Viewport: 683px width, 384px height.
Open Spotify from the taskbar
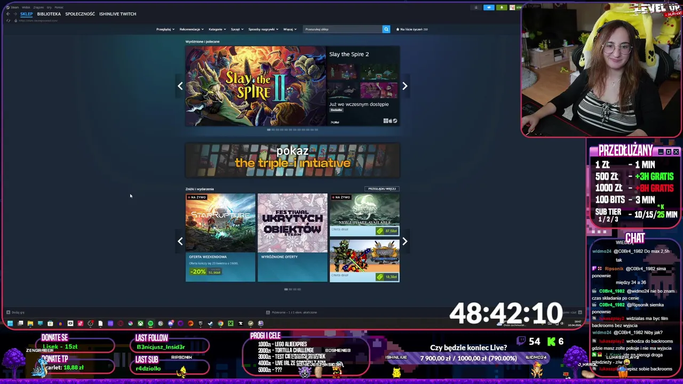[x=150, y=323]
